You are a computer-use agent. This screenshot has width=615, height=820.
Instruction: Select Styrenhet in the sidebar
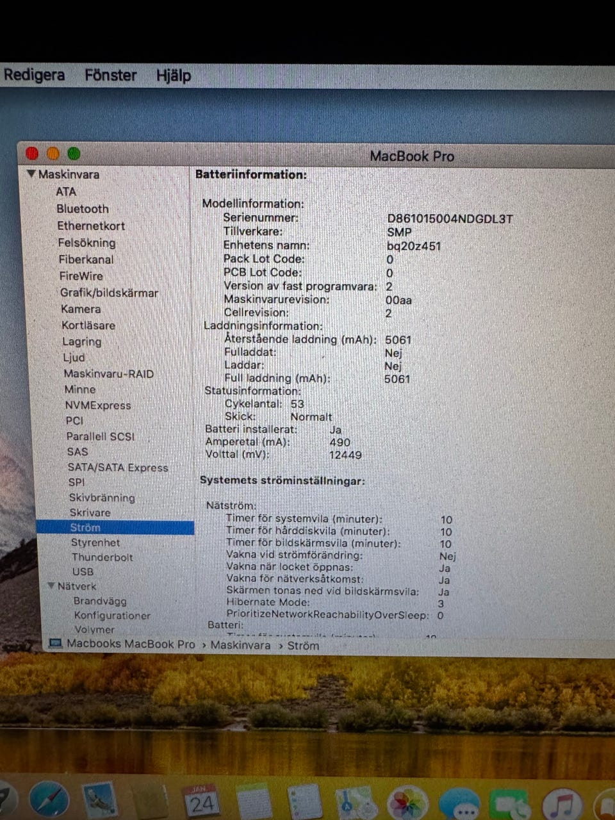[x=95, y=543]
